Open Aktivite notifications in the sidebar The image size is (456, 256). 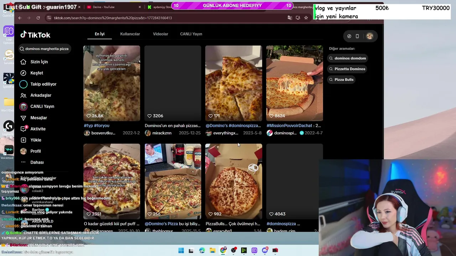click(x=33, y=129)
